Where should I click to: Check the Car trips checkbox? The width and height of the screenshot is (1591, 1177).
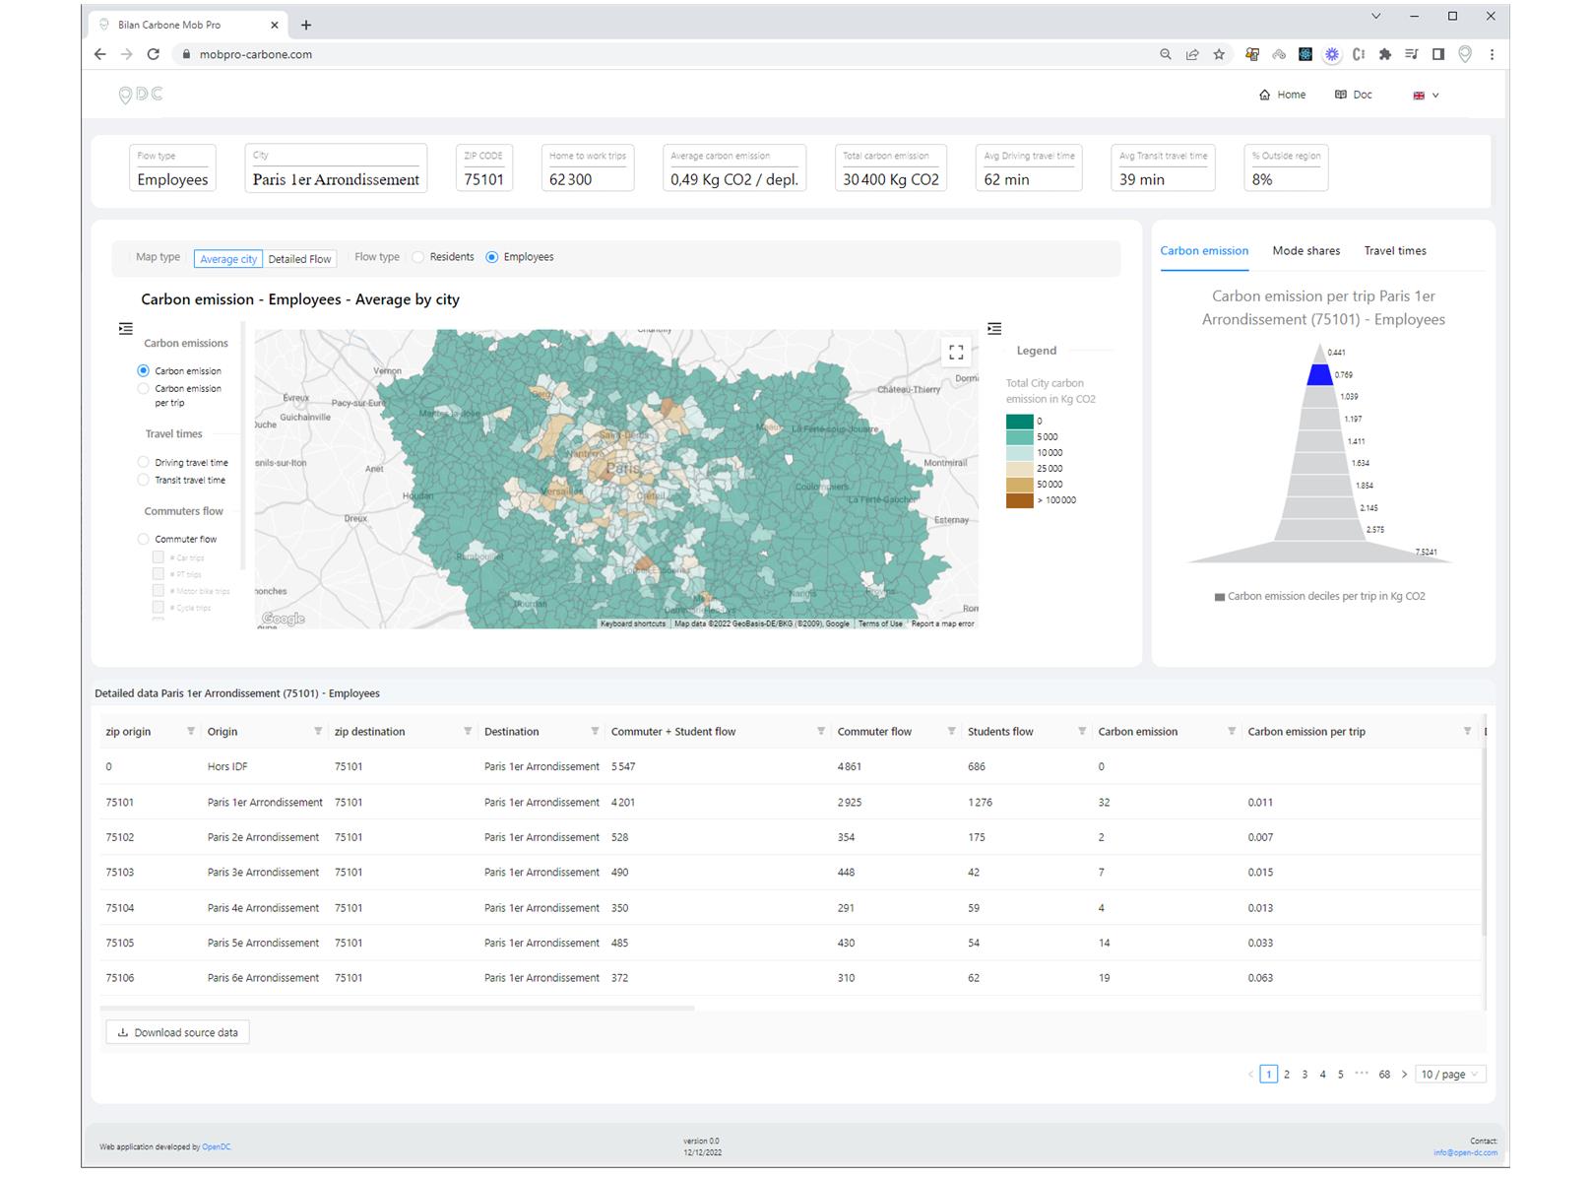(158, 557)
